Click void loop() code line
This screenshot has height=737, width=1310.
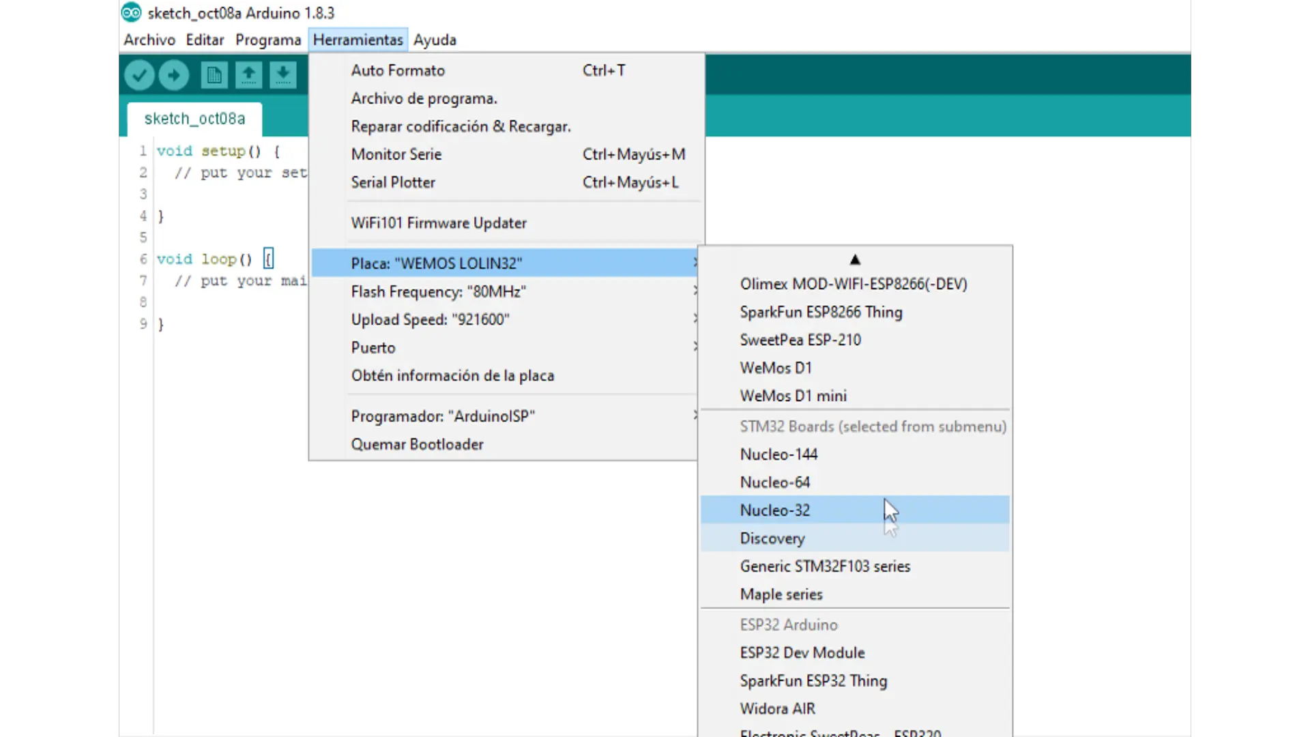pos(215,259)
